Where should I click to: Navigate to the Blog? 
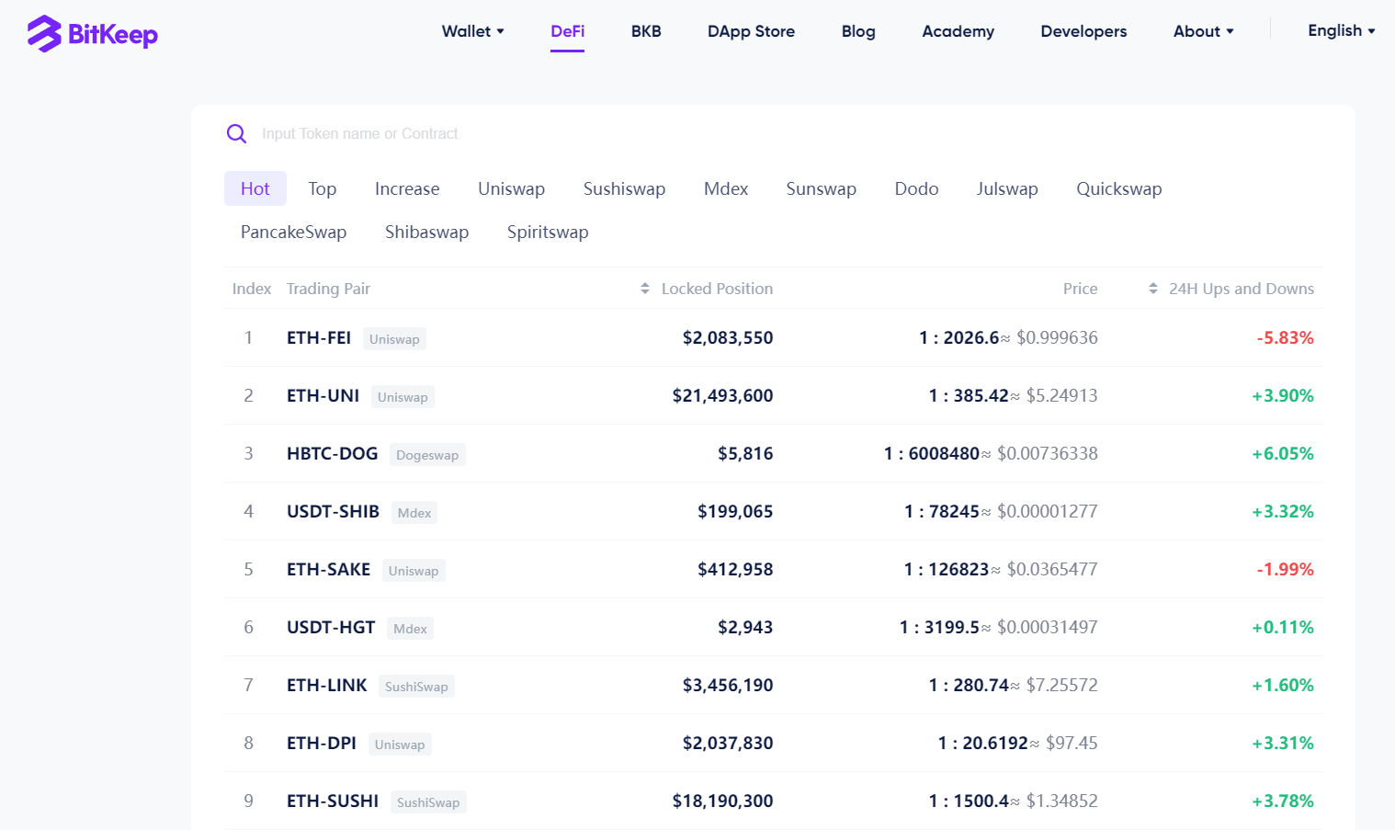(858, 31)
